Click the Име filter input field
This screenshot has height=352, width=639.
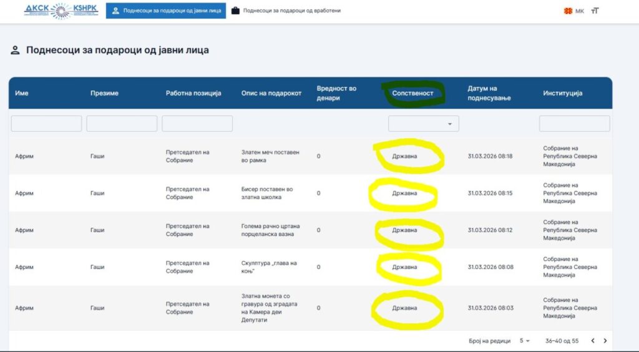click(x=46, y=124)
